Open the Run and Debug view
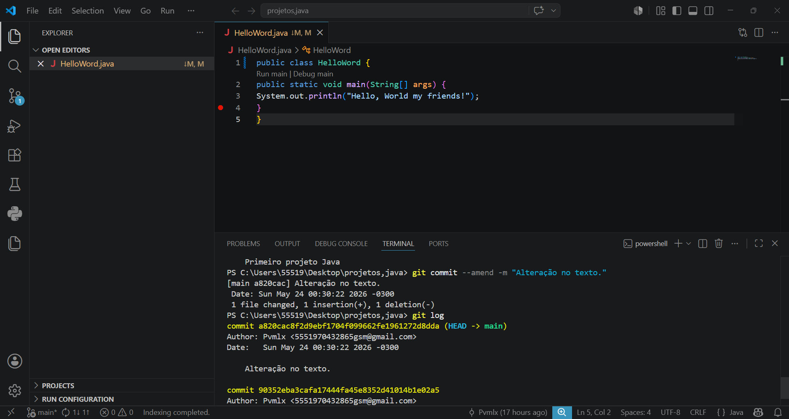The image size is (789, 419). 14,126
